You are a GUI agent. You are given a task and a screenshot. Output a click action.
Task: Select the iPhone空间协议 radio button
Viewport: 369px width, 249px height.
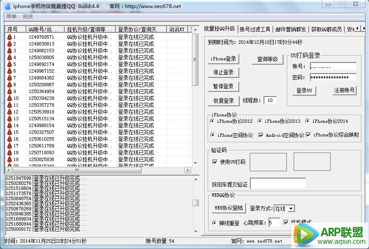tap(212, 135)
